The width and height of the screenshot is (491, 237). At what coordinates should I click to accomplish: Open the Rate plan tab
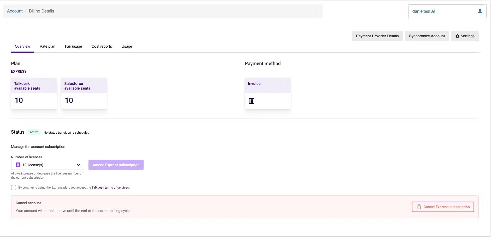(x=48, y=46)
